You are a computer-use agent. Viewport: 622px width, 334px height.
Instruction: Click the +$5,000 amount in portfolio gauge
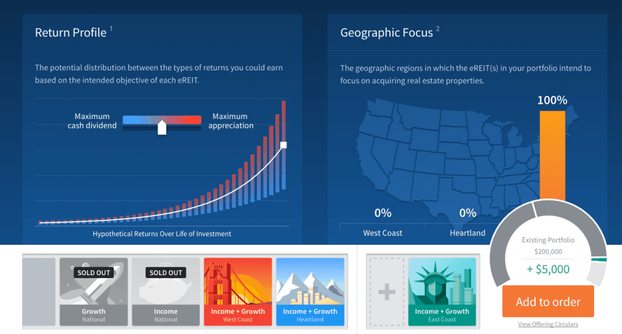548,270
